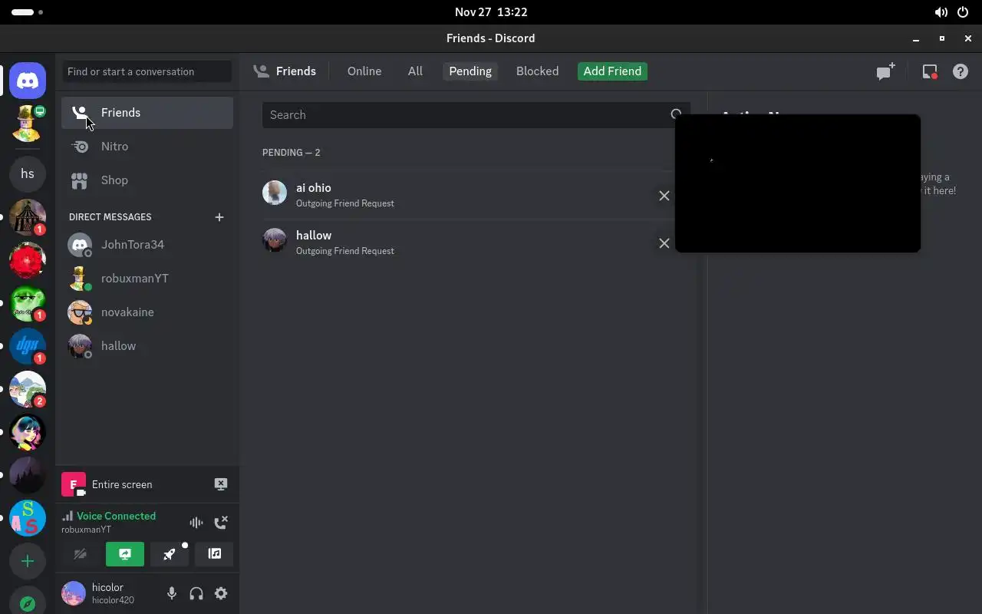Open noise suppression waveform icon

click(196, 523)
